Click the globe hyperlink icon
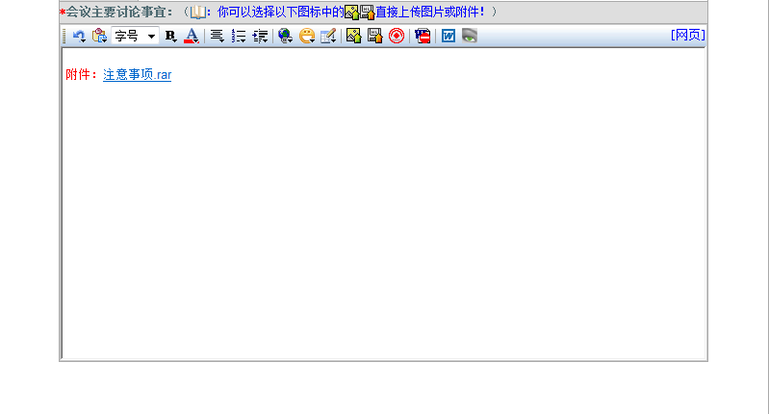 pyautogui.click(x=286, y=36)
